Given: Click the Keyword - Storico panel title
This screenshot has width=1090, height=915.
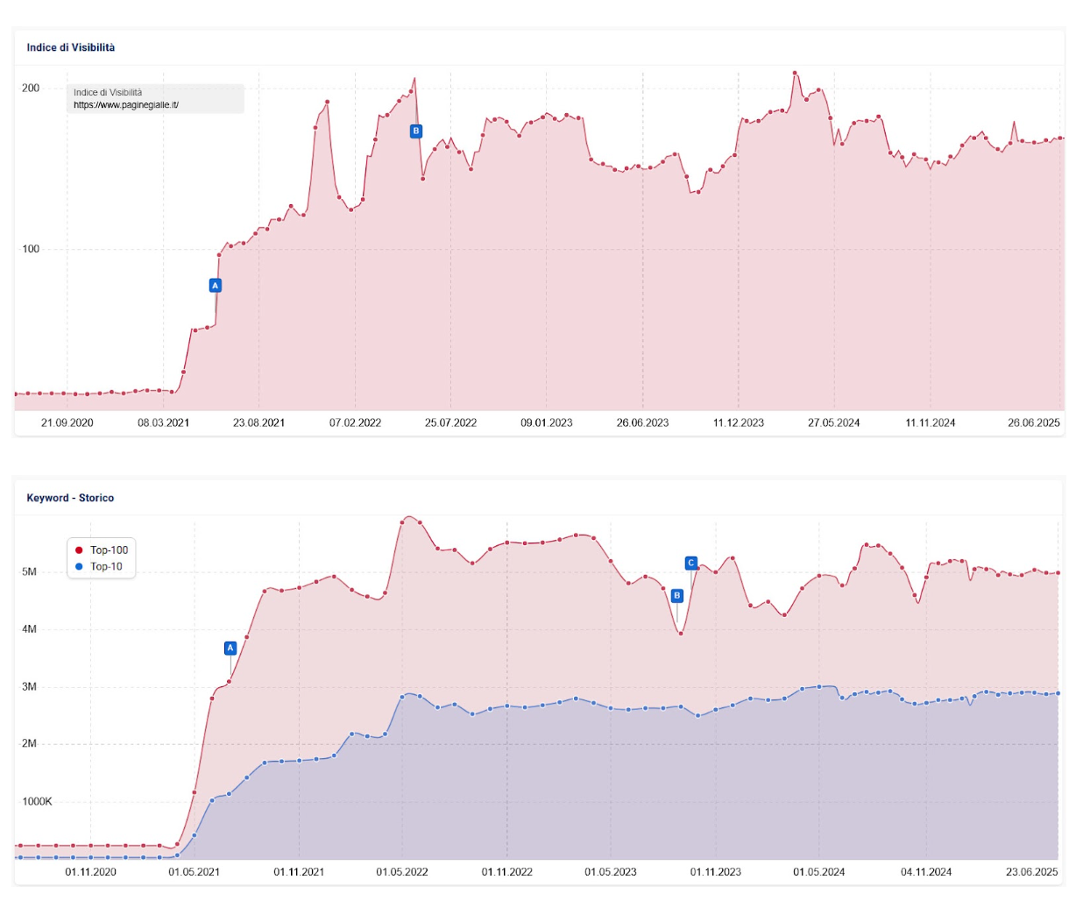Looking at the screenshot, I should [x=70, y=498].
